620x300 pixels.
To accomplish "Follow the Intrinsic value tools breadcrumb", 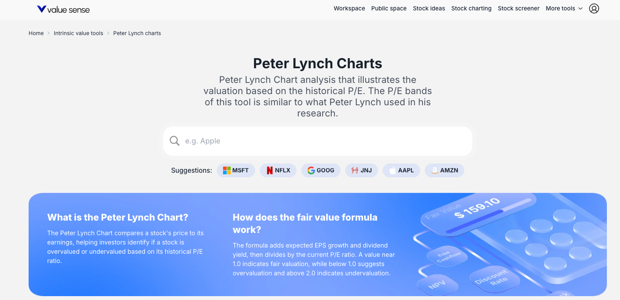I will tap(78, 33).
